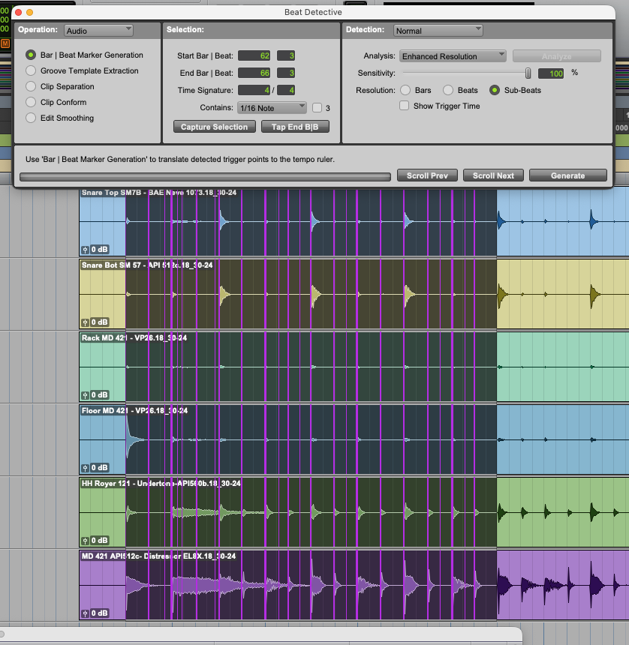The image size is (629, 645).
Task: Open the Operation Audio dropdown
Action: pyautogui.click(x=98, y=31)
